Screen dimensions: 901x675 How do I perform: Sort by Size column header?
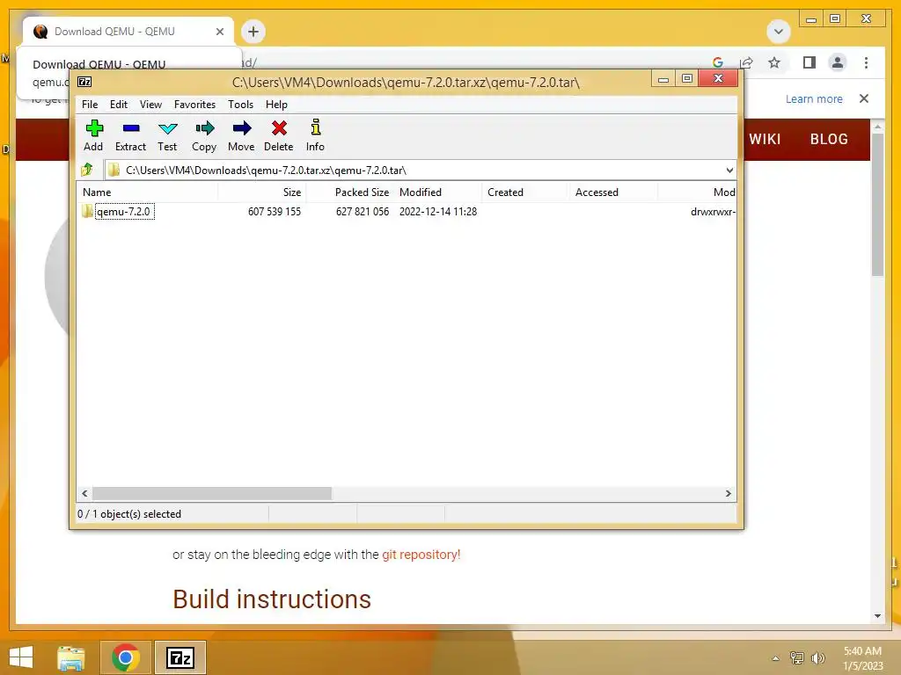point(262,192)
